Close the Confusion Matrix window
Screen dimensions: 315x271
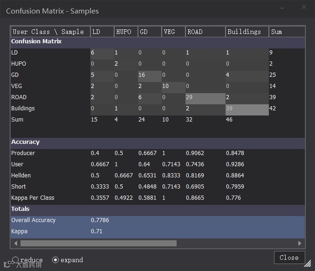(304, 7)
